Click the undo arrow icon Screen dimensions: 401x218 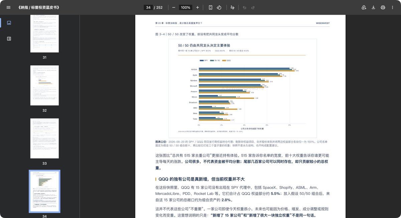coord(245,7)
